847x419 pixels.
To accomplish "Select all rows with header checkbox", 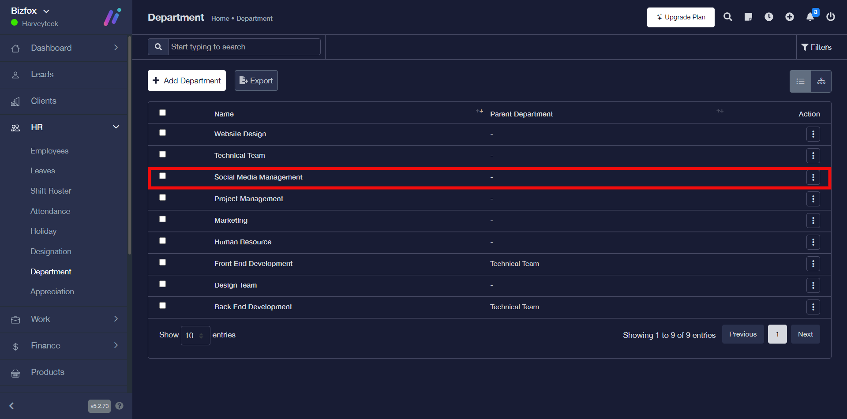I will 163,113.
